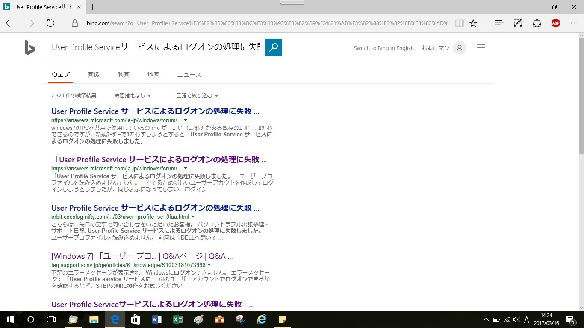
Task: Open [Windows 7] Sony Q&A result
Action: 142,256
